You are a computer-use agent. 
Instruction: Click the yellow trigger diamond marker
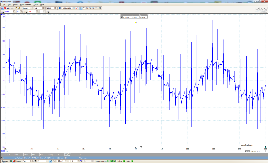coord(136,23)
